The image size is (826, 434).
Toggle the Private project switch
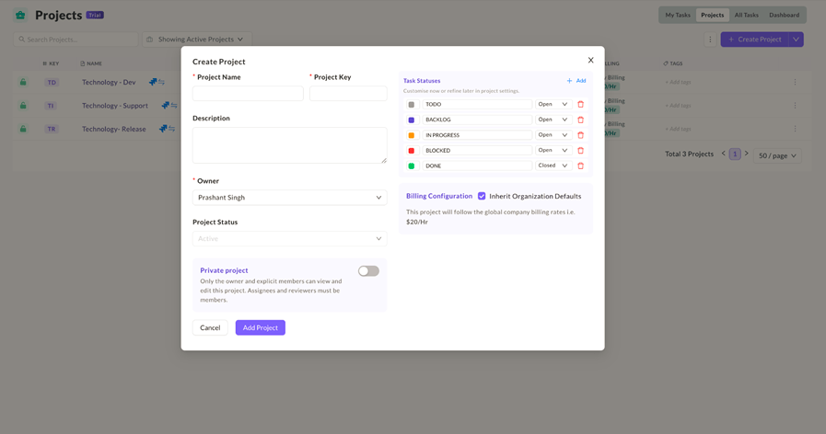click(368, 271)
